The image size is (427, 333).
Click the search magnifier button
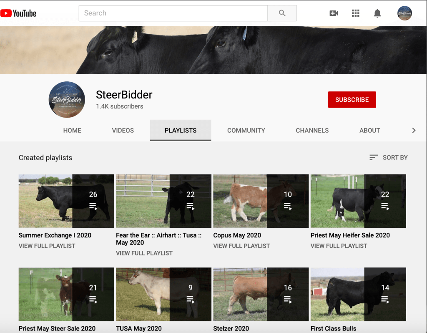pos(282,13)
